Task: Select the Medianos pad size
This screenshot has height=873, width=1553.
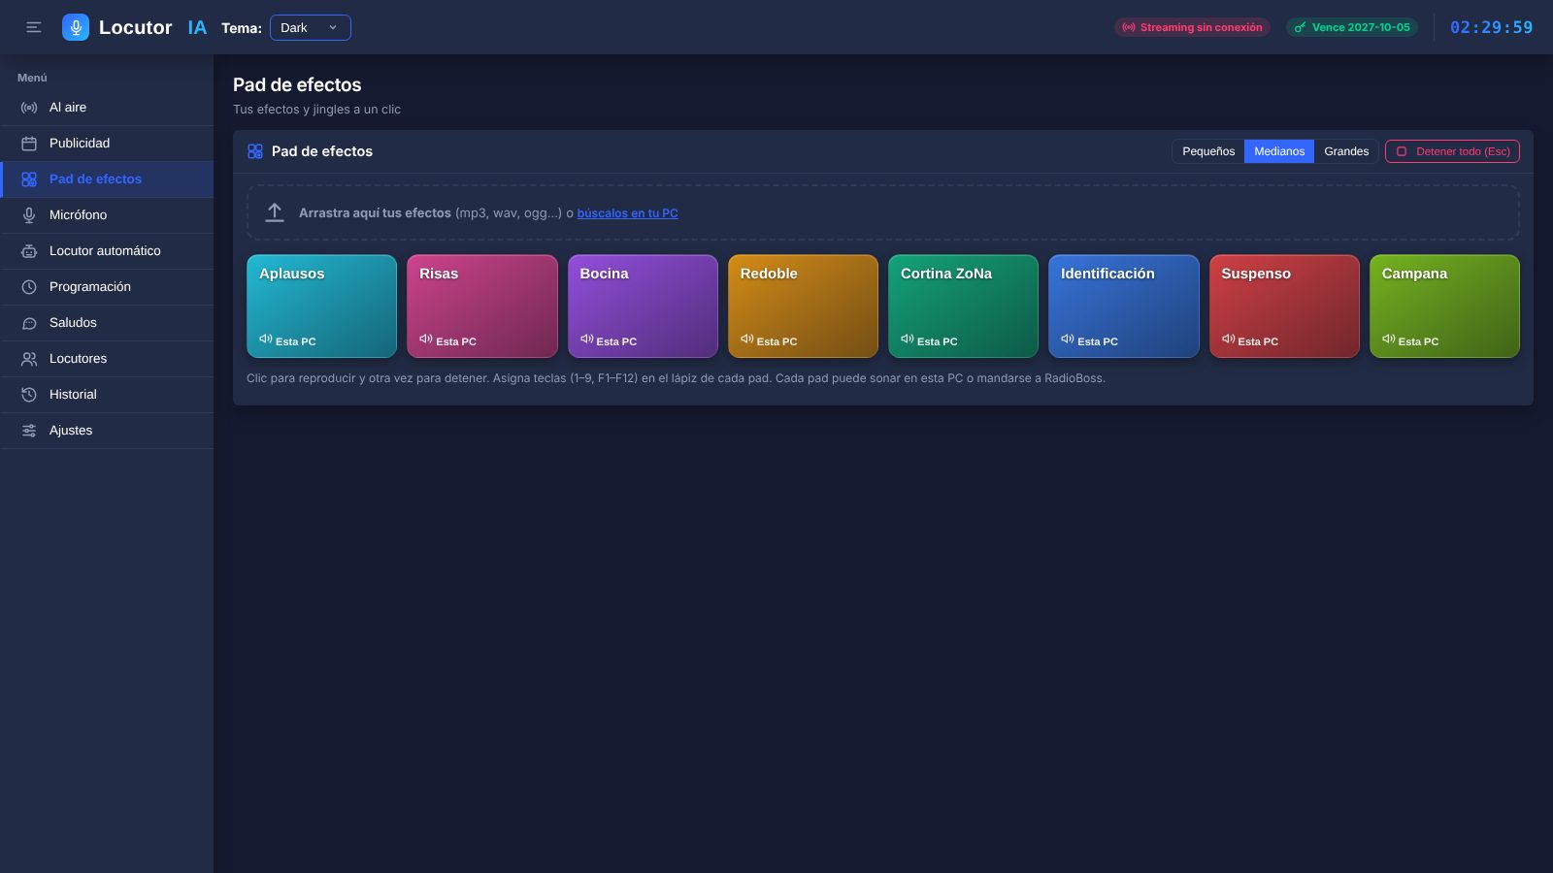Action: click(x=1279, y=151)
